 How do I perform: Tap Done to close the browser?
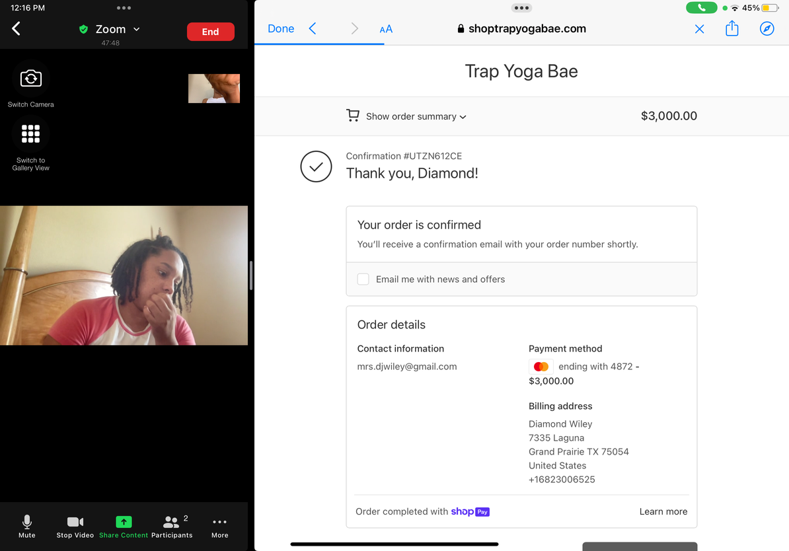click(281, 28)
